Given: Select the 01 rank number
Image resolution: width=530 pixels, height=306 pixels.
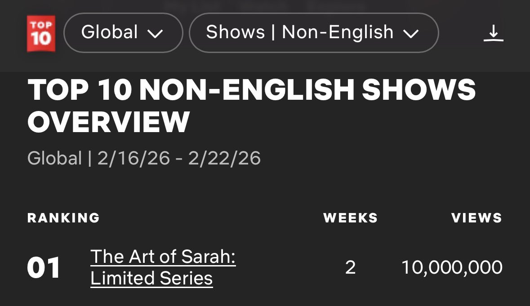Looking at the screenshot, I should (x=44, y=268).
